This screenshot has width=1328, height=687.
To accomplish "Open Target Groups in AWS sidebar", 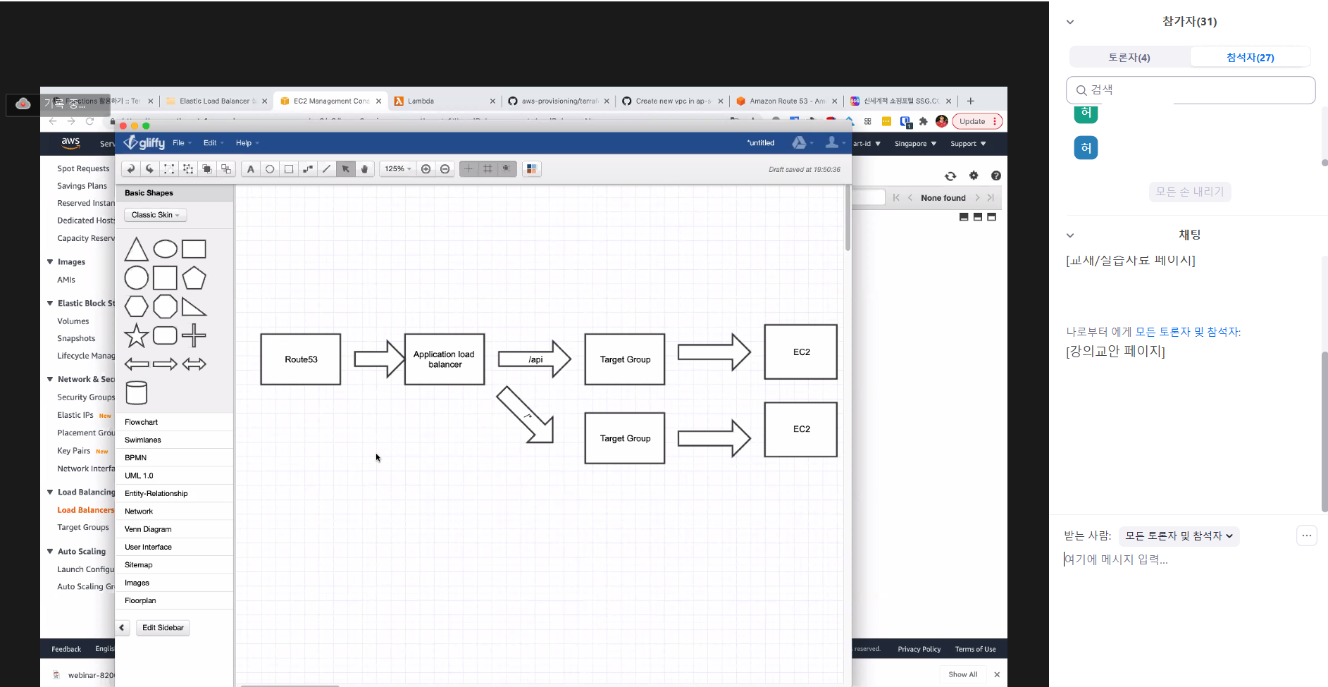I will [x=83, y=528].
